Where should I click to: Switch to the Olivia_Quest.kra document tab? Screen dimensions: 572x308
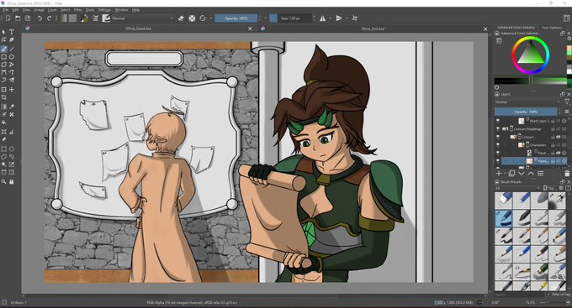click(x=138, y=29)
